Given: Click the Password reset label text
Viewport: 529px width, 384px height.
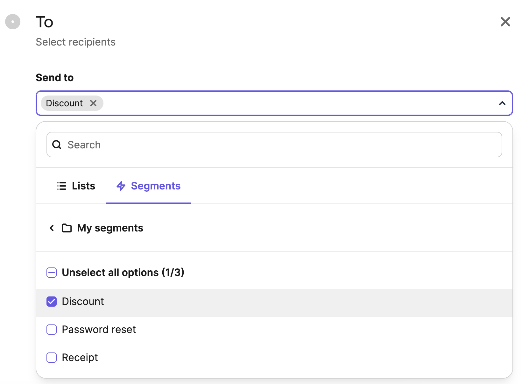Looking at the screenshot, I should 99,330.
